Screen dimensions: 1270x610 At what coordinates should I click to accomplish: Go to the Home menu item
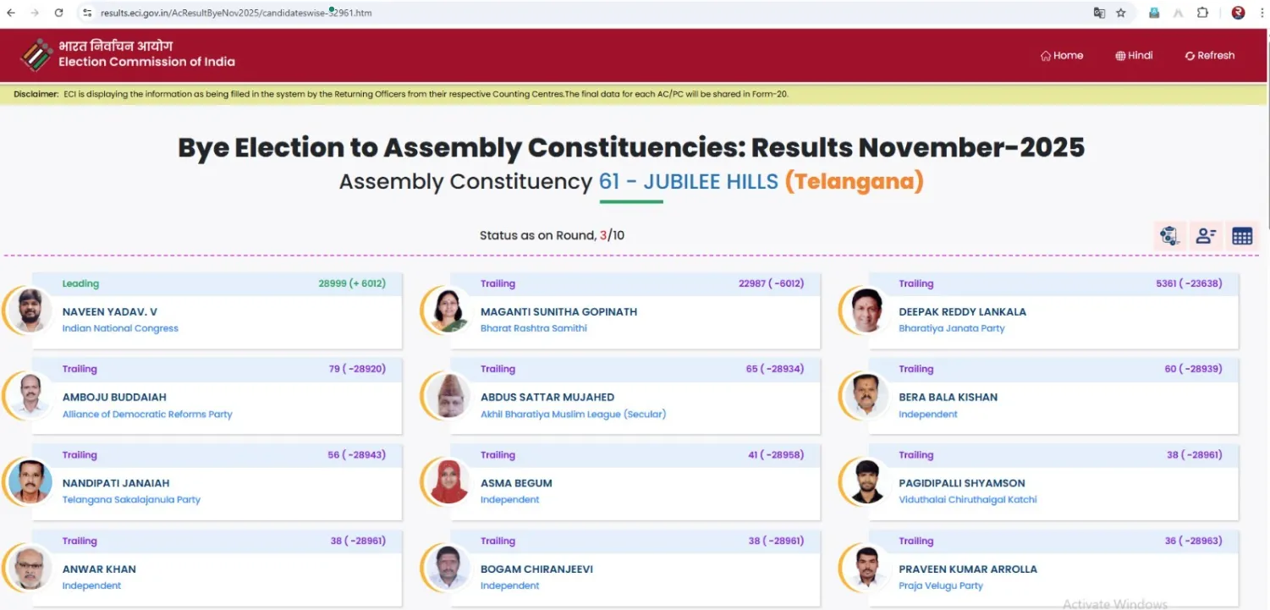point(1061,55)
